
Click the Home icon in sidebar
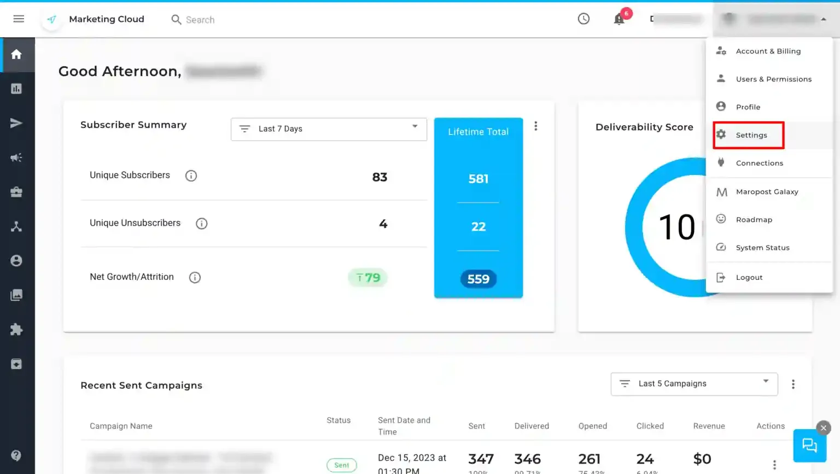16,54
